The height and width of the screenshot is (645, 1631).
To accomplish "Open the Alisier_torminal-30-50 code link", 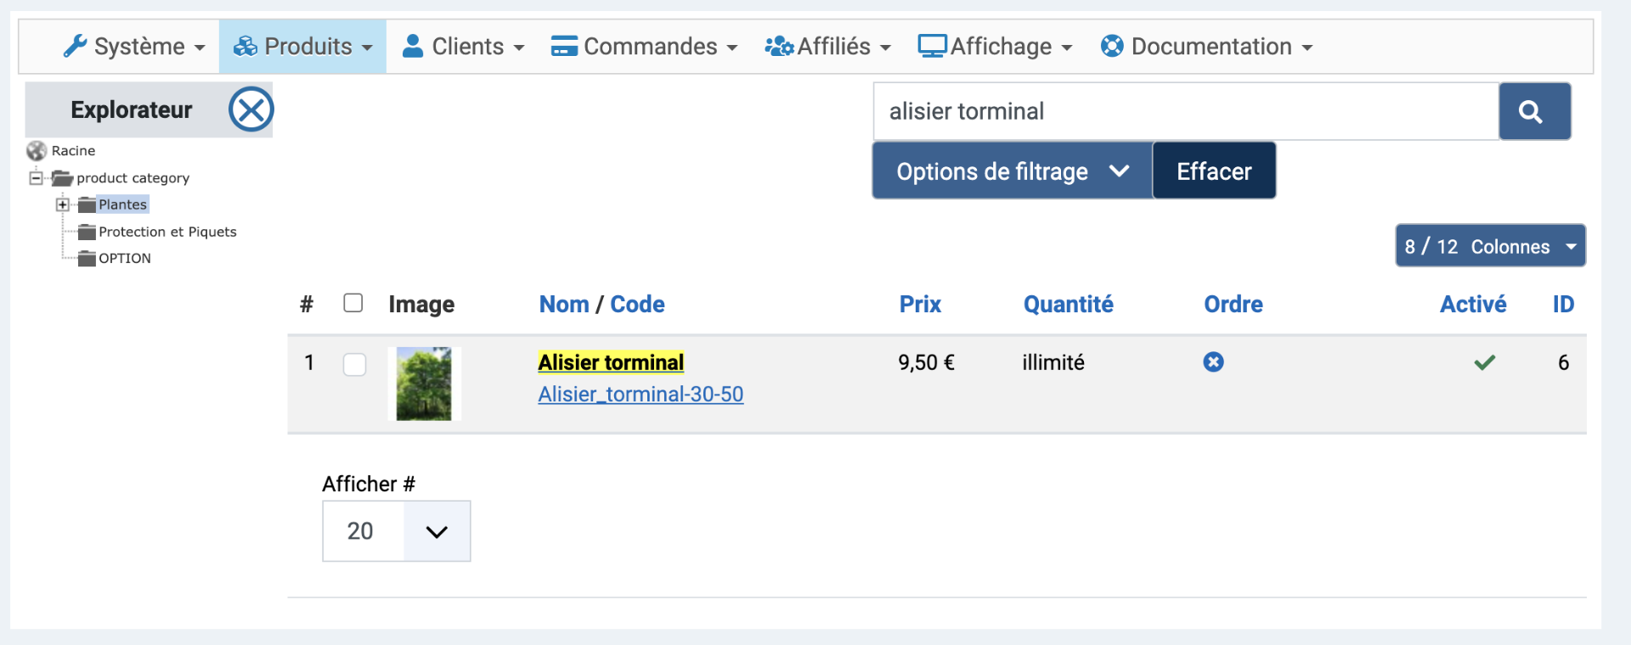I will point(641,395).
